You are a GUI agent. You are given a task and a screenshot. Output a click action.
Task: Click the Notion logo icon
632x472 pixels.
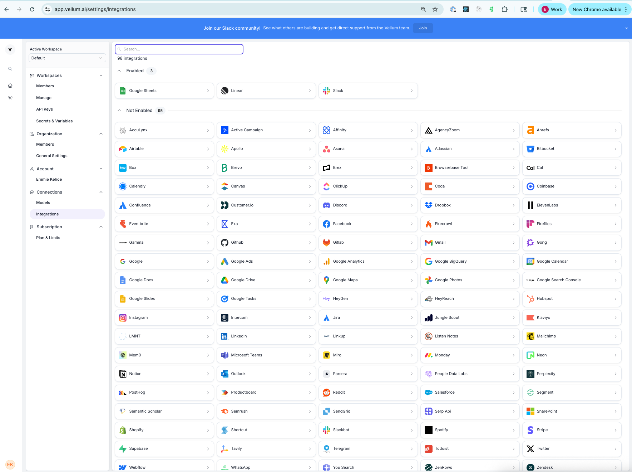click(x=123, y=374)
